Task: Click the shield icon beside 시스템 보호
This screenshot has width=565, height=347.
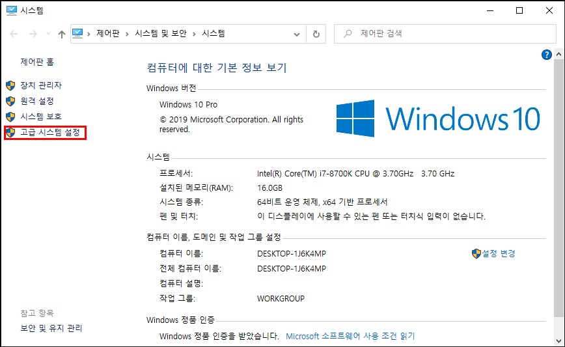Action: point(10,117)
